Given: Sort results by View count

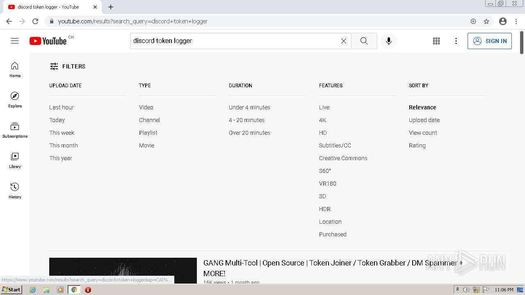Looking at the screenshot, I should [x=423, y=133].
